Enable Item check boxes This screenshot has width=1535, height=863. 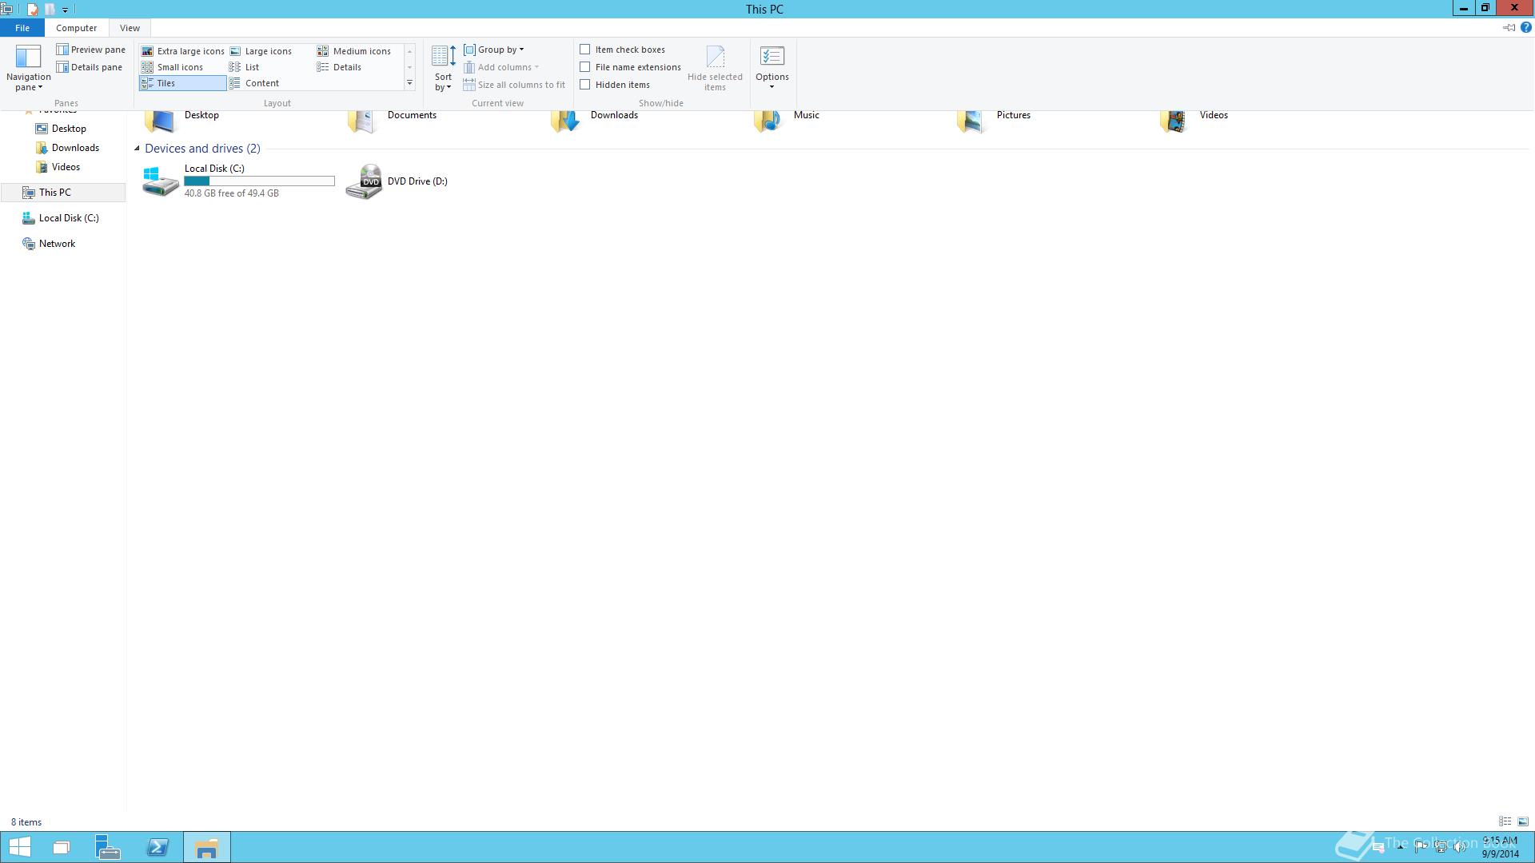click(x=585, y=50)
